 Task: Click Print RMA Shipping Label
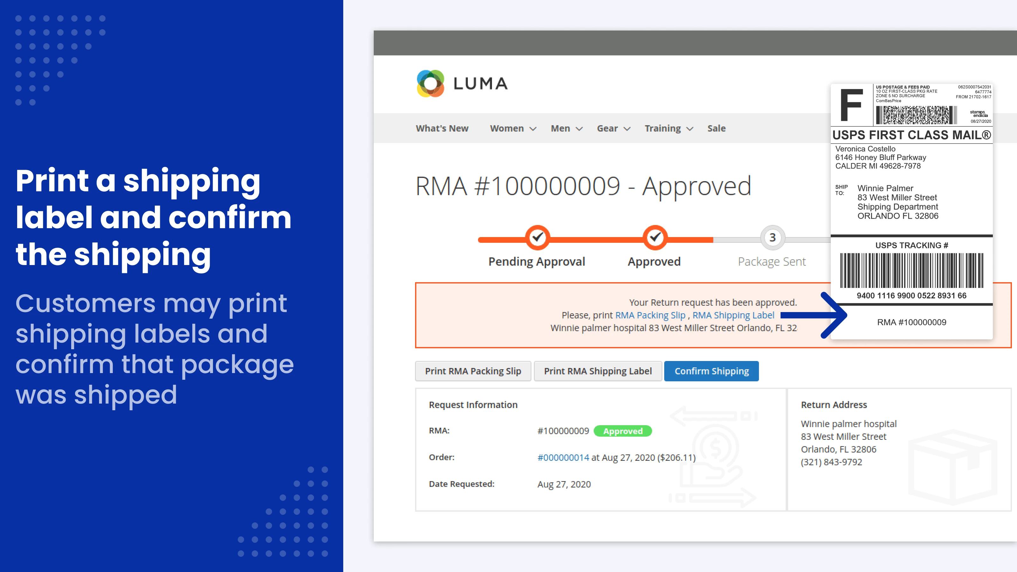[598, 371]
